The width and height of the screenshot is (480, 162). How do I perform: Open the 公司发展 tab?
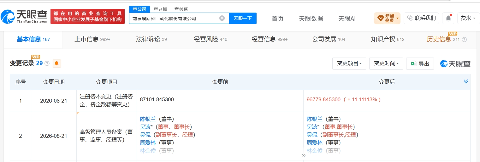(x=329, y=39)
